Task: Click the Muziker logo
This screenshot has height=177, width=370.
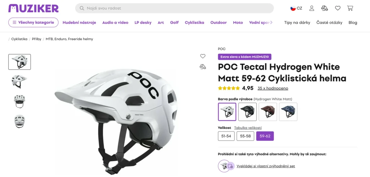Action: [x=33, y=8]
